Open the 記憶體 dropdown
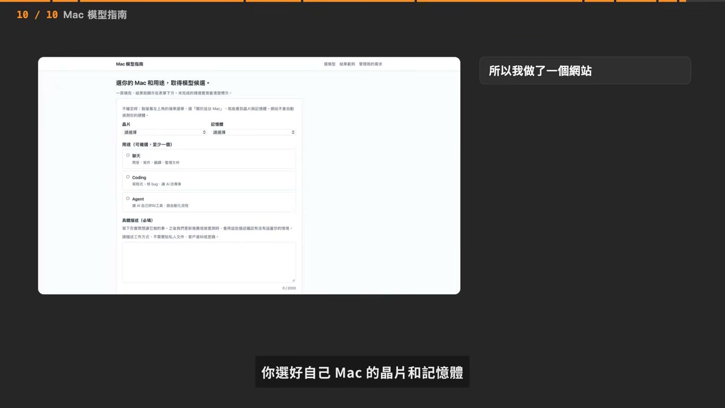This screenshot has height=408, width=725. pyautogui.click(x=253, y=132)
